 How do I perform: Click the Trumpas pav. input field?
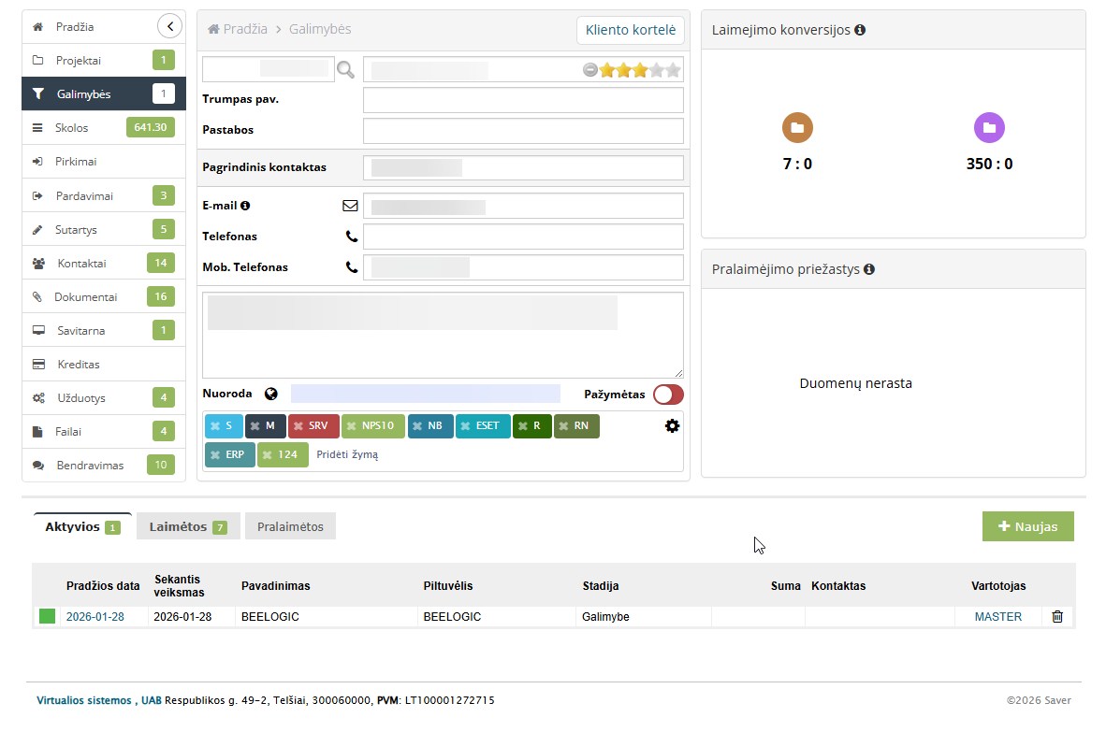click(523, 100)
